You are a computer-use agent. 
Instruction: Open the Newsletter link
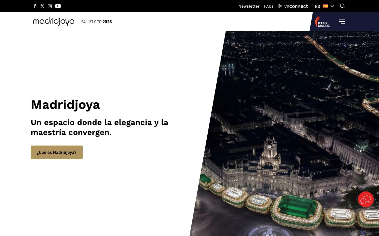coord(249,6)
